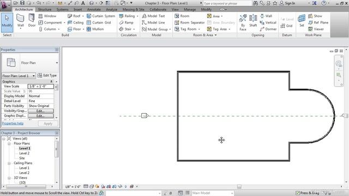Viewport: 349px width, 196px height.
Task: Select the Ref Plane tool
Action: click(x=318, y=22)
